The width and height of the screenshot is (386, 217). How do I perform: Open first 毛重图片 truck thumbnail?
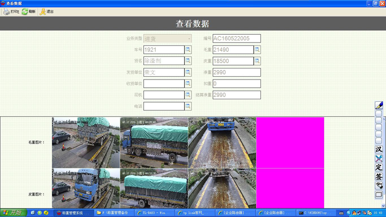pos(86,142)
